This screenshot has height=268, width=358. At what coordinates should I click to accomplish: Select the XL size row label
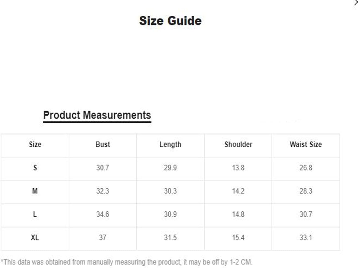coord(35,237)
